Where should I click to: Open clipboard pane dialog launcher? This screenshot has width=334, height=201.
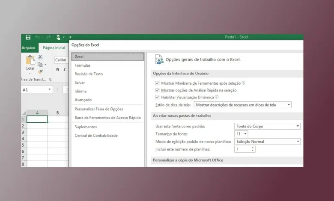tap(50, 80)
